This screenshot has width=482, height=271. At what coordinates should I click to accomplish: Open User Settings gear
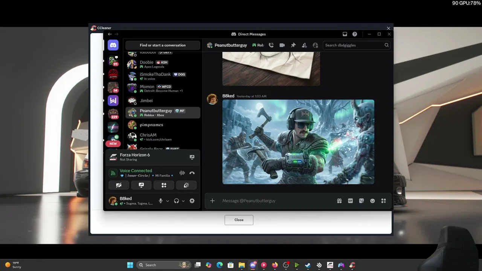point(192,201)
